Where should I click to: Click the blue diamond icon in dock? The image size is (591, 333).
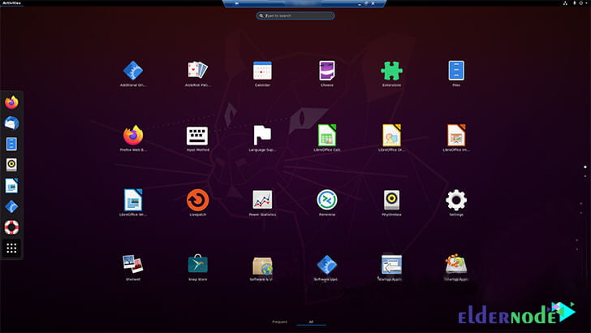click(x=11, y=206)
